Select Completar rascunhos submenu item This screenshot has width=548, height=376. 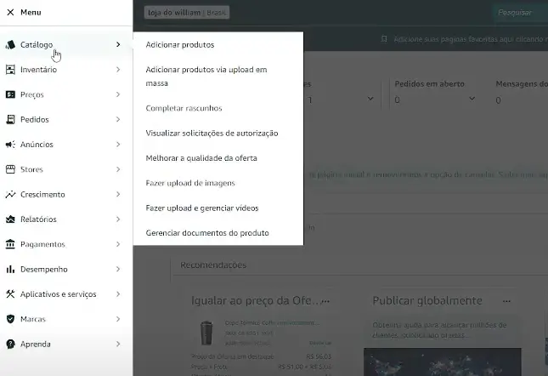pos(184,108)
